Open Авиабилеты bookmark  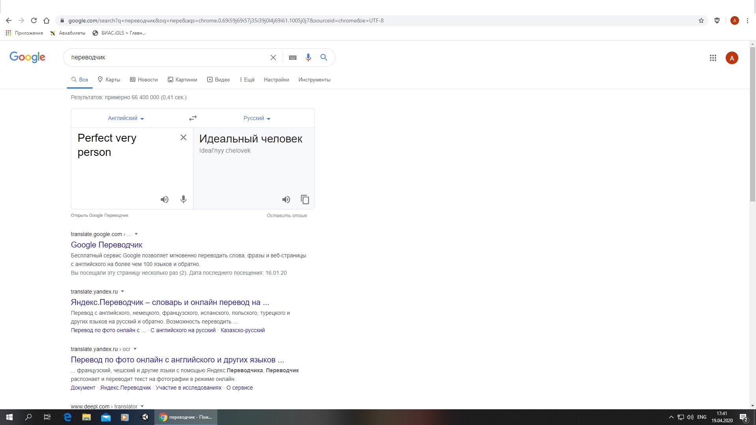pyautogui.click(x=68, y=33)
